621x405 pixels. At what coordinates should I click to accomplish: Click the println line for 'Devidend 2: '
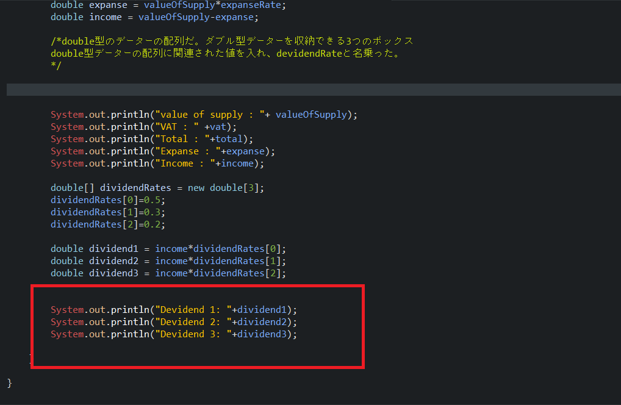tap(174, 322)
